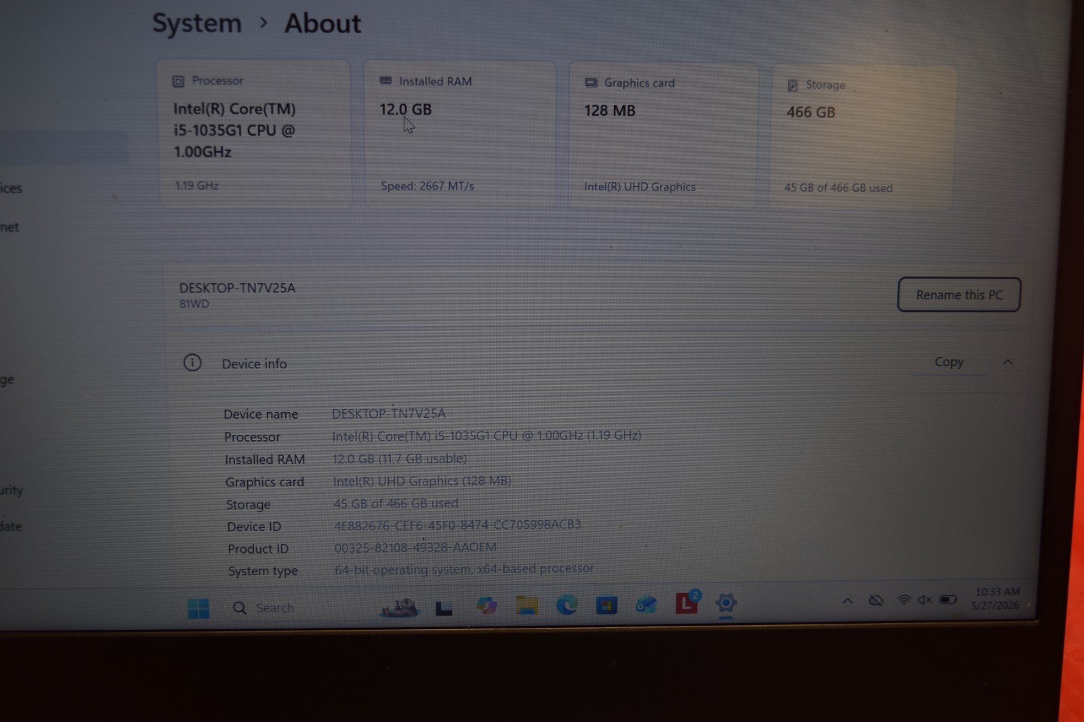The image size is (1084, 722).
Task: Click the Graphics card card icon
Action: (x=591, y=83)
